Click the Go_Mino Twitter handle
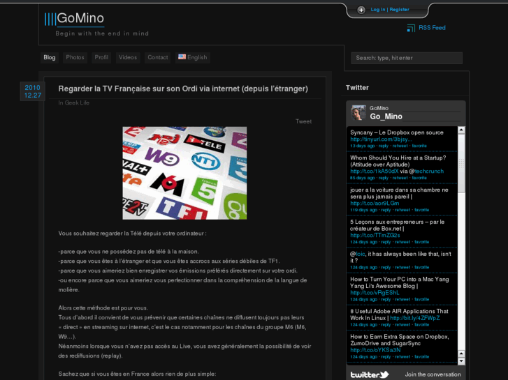 (x=386, y=116)
